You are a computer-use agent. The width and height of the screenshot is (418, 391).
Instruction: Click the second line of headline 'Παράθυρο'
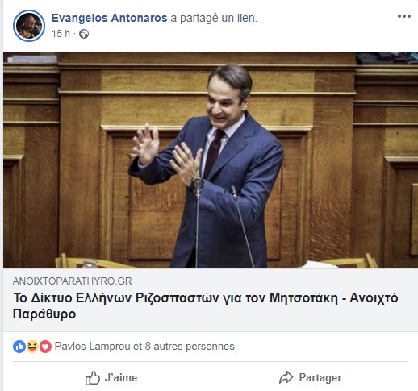[44, 314]
